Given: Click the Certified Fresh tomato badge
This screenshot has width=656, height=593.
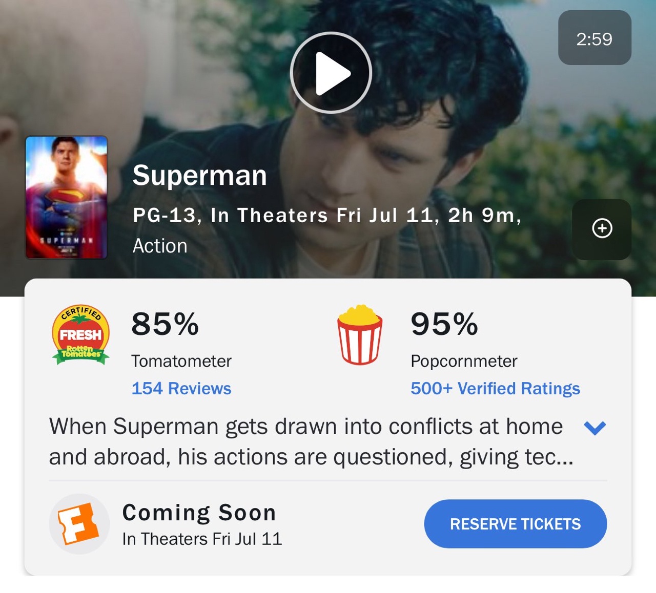Looking at the screenshot, I should pyautogui.click(x=81, y=335).
